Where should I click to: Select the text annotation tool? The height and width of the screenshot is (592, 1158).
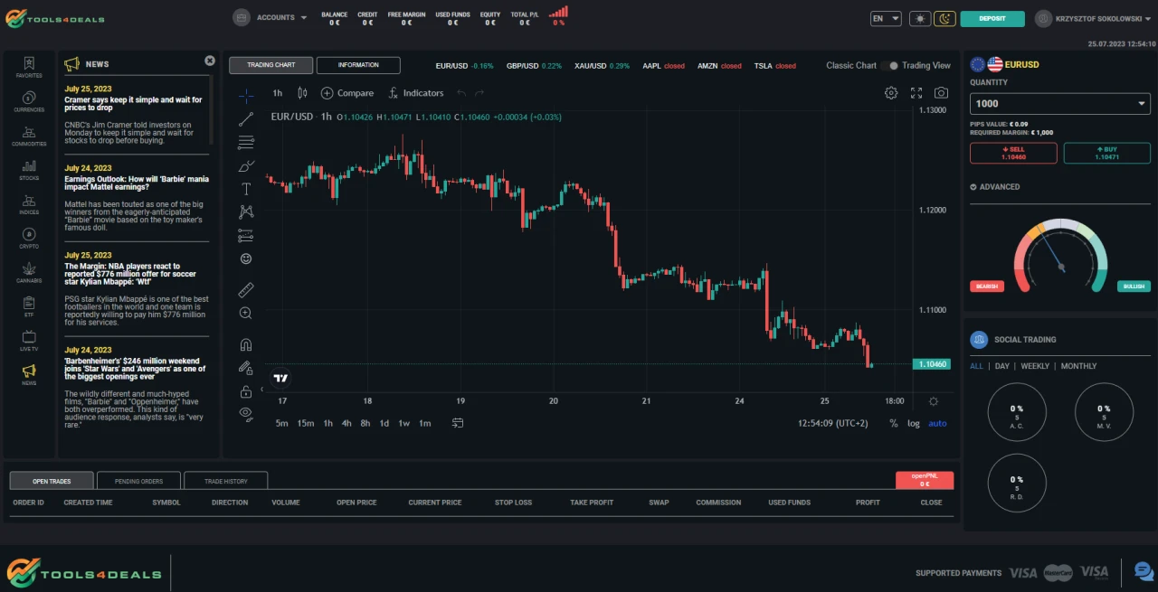(x=246, y=189)
